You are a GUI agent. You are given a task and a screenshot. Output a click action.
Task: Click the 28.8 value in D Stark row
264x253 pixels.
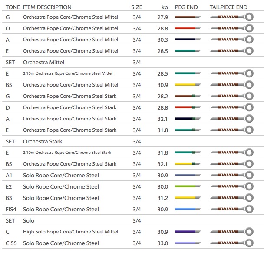tap(163, 107)
